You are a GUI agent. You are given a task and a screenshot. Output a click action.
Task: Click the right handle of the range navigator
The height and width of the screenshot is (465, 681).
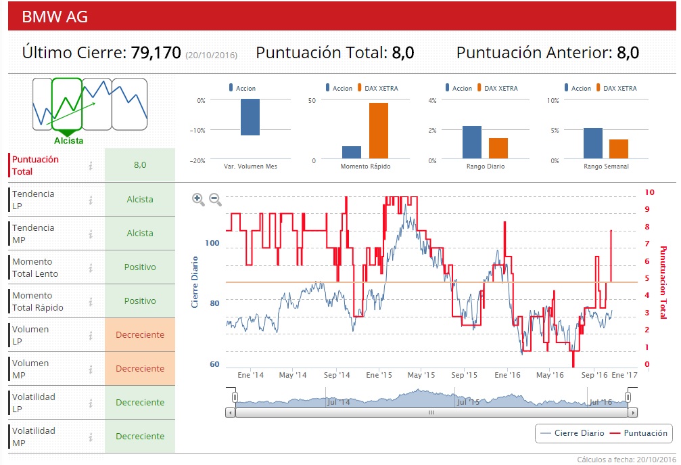628,397
